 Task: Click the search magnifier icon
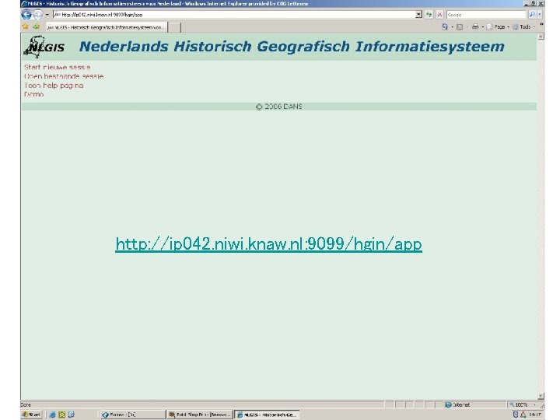(x=532, y=15)
